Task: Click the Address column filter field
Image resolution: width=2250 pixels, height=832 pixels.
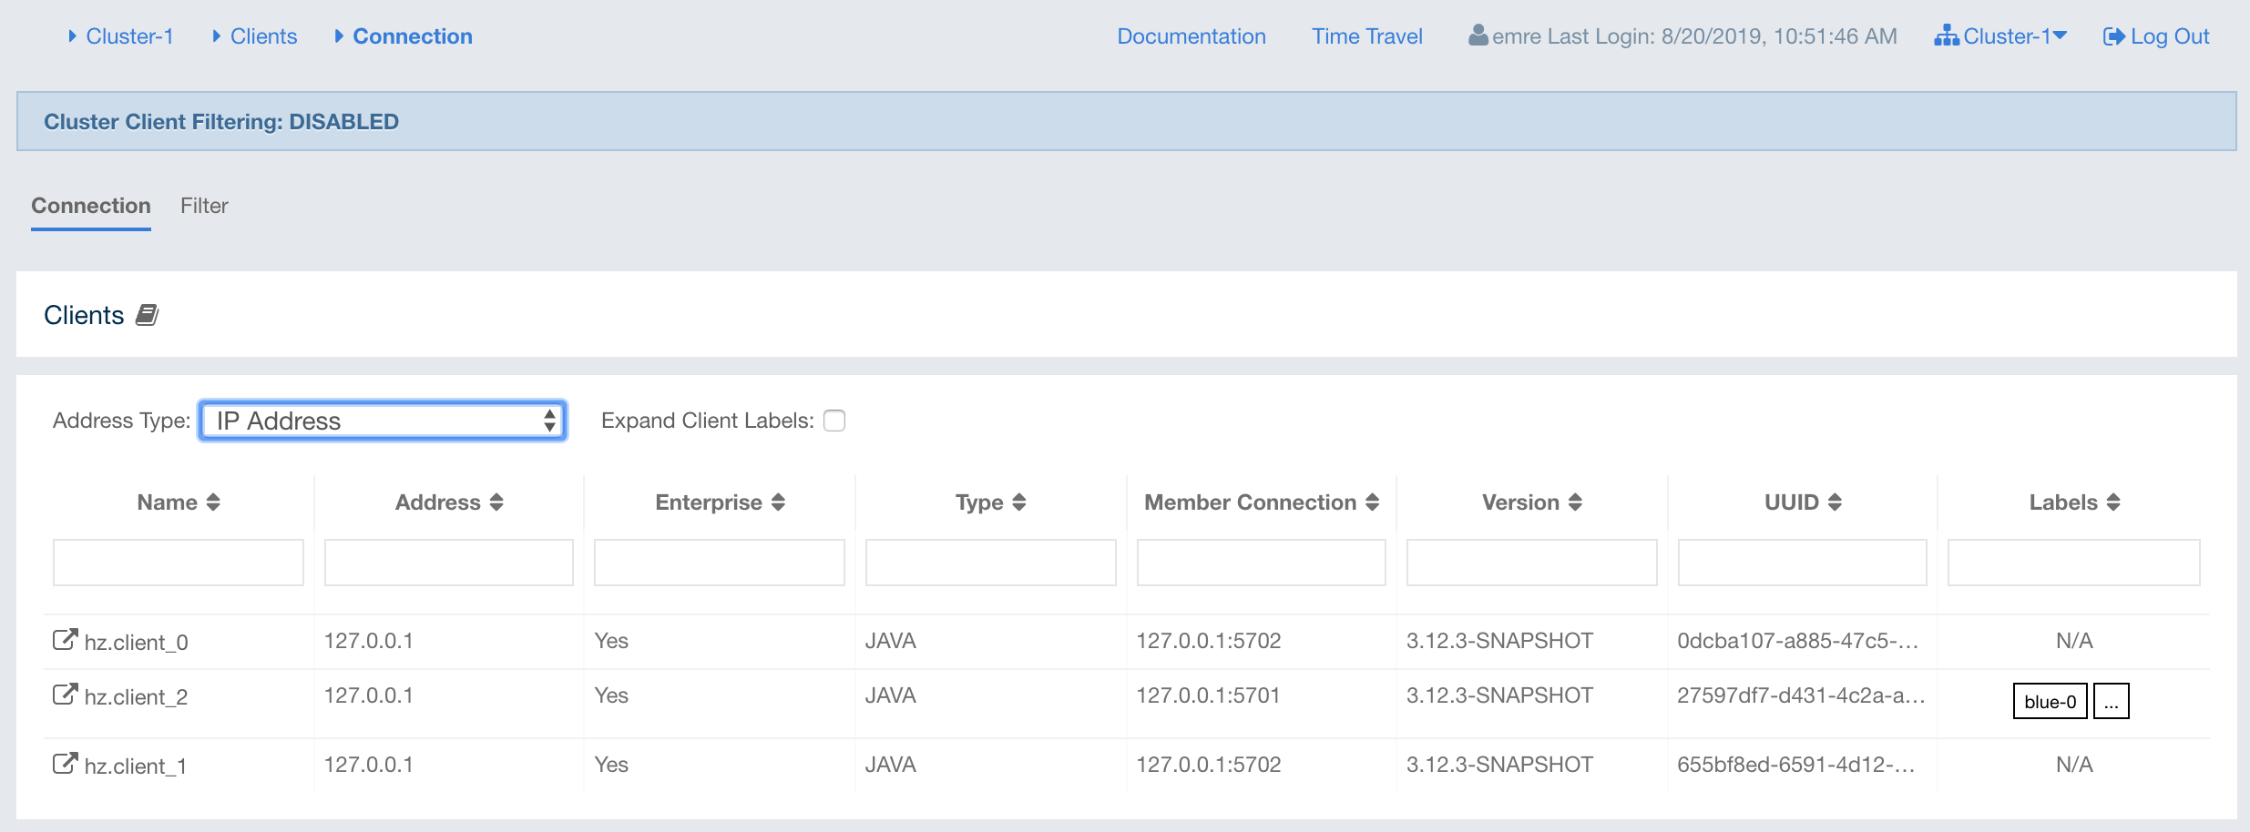Action: point(448,563)
